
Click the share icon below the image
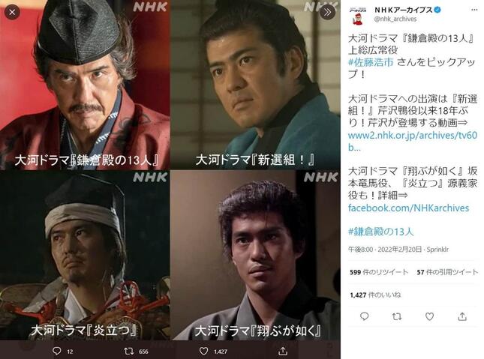282,351
